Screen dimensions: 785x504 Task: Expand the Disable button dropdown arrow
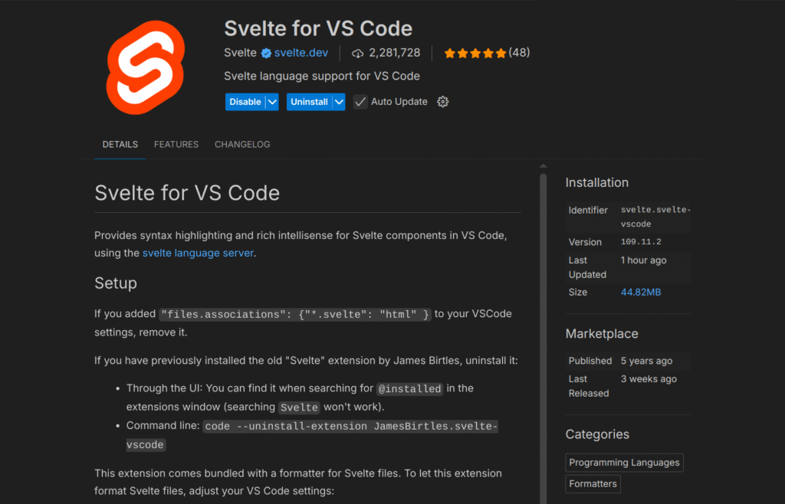(x=272, y=102)
